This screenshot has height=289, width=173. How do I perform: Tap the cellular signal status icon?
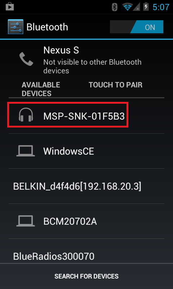pos(136,7)
